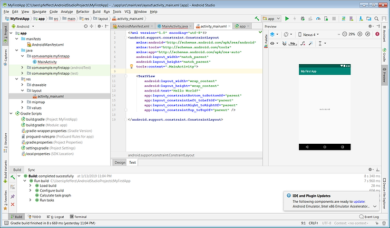The image size is (390, 228).
Task: Expand the Load build node
Action: tap(31, 185)
